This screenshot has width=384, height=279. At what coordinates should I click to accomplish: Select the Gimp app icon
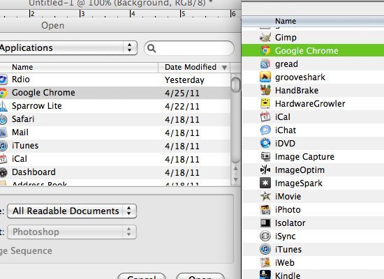[265, 37]
